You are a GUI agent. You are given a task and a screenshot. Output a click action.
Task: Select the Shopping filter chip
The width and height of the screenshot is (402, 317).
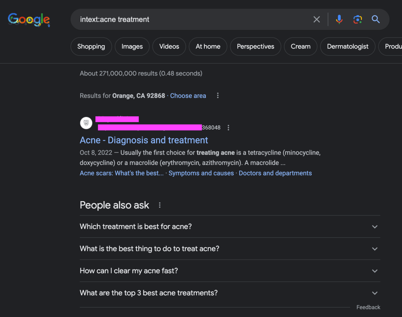pyautogui.click(x=91, y=46)
